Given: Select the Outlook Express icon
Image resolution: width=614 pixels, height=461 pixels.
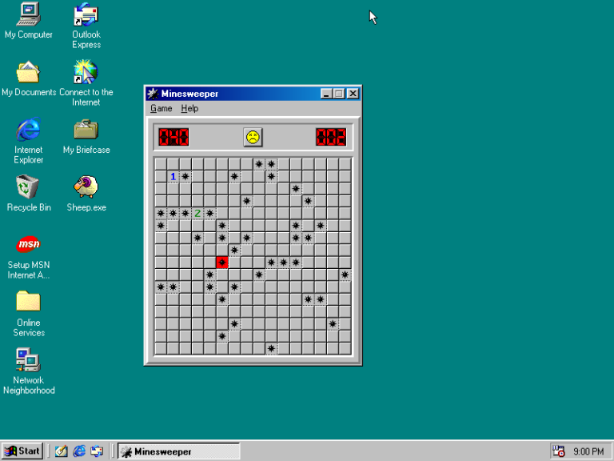Looking at the screenshot, I should (x=86, y=26).
